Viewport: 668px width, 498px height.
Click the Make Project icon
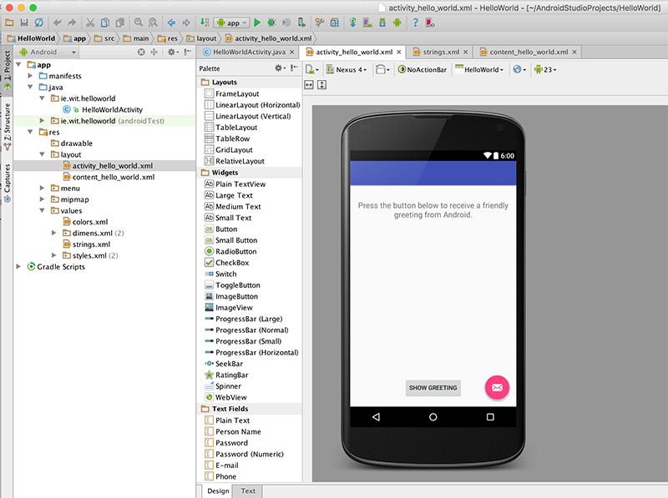coord(205,23)
